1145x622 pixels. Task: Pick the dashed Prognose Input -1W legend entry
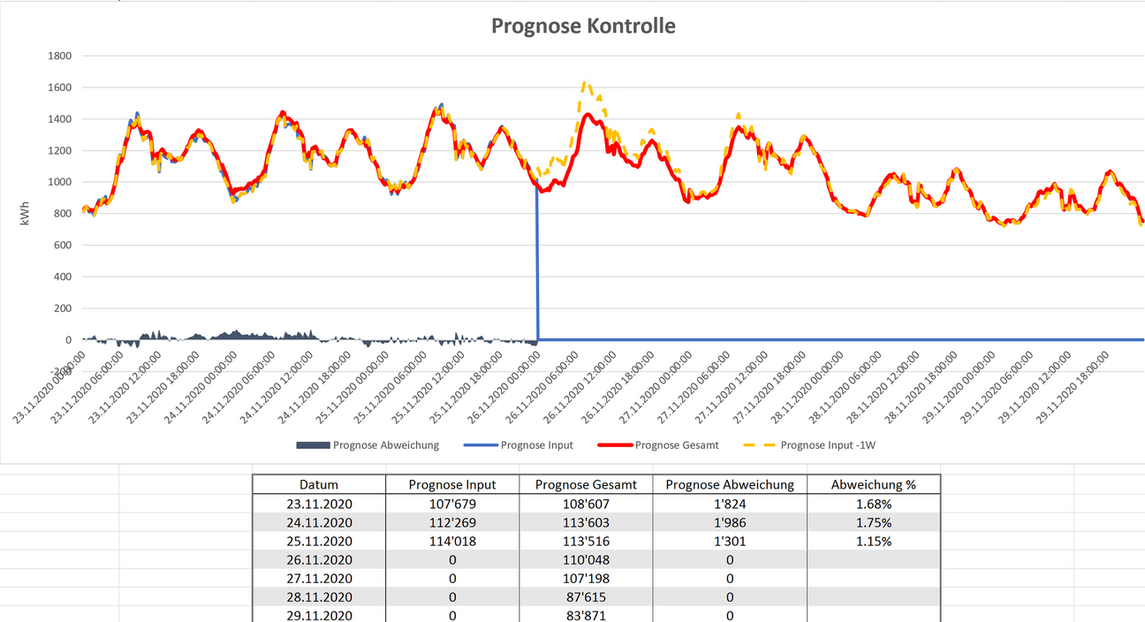pyautogui.click(x=808, y=445)
